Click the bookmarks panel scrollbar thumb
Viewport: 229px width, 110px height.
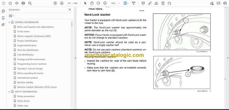point(72,24)
